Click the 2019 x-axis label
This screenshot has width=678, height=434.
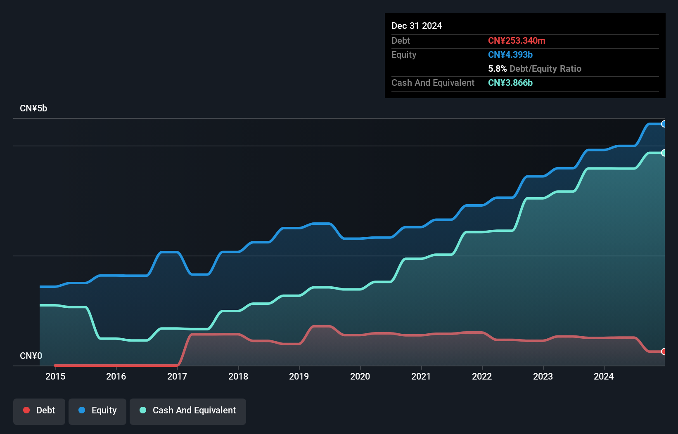pyautogui.click(x=299, y=376)
